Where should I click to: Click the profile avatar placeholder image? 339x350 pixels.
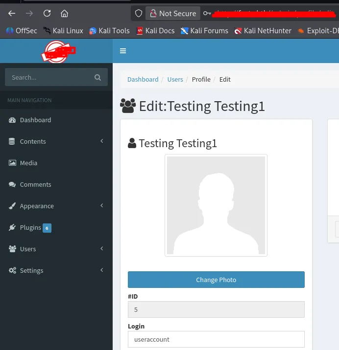pyautogui.click(x=216, y=205)
